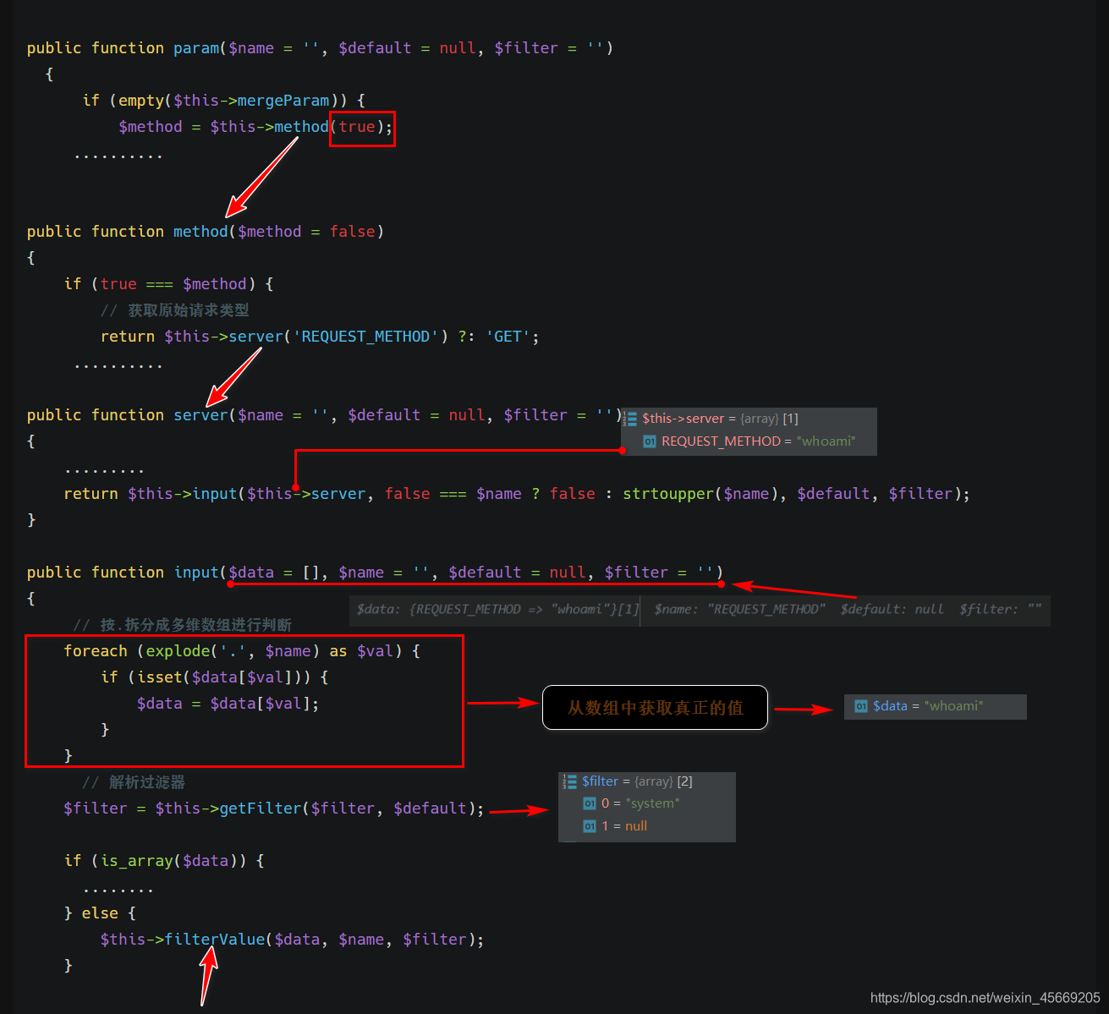Screen dimensions: 1109x1014
Task: Click the line "if (isset($data[$val])) {"
Action: tap(215, 677)
